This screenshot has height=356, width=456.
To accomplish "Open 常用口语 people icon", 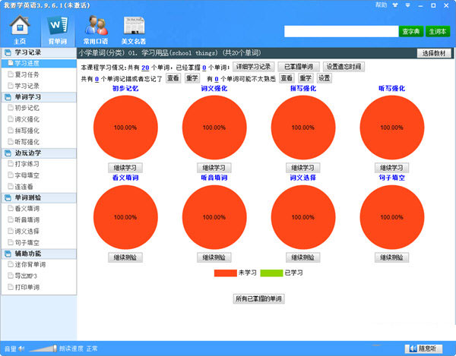I will [x=96, y=30].
